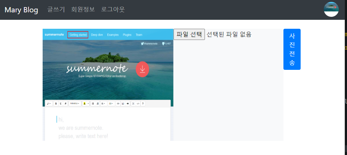
Task: Click the yellow highlighted A color button
Action: pos(85,103)
